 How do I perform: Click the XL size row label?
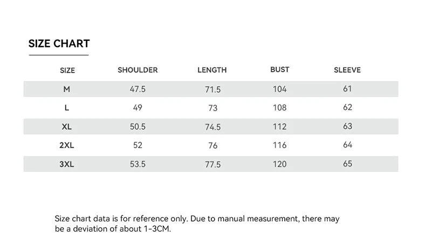pos(67,127)
